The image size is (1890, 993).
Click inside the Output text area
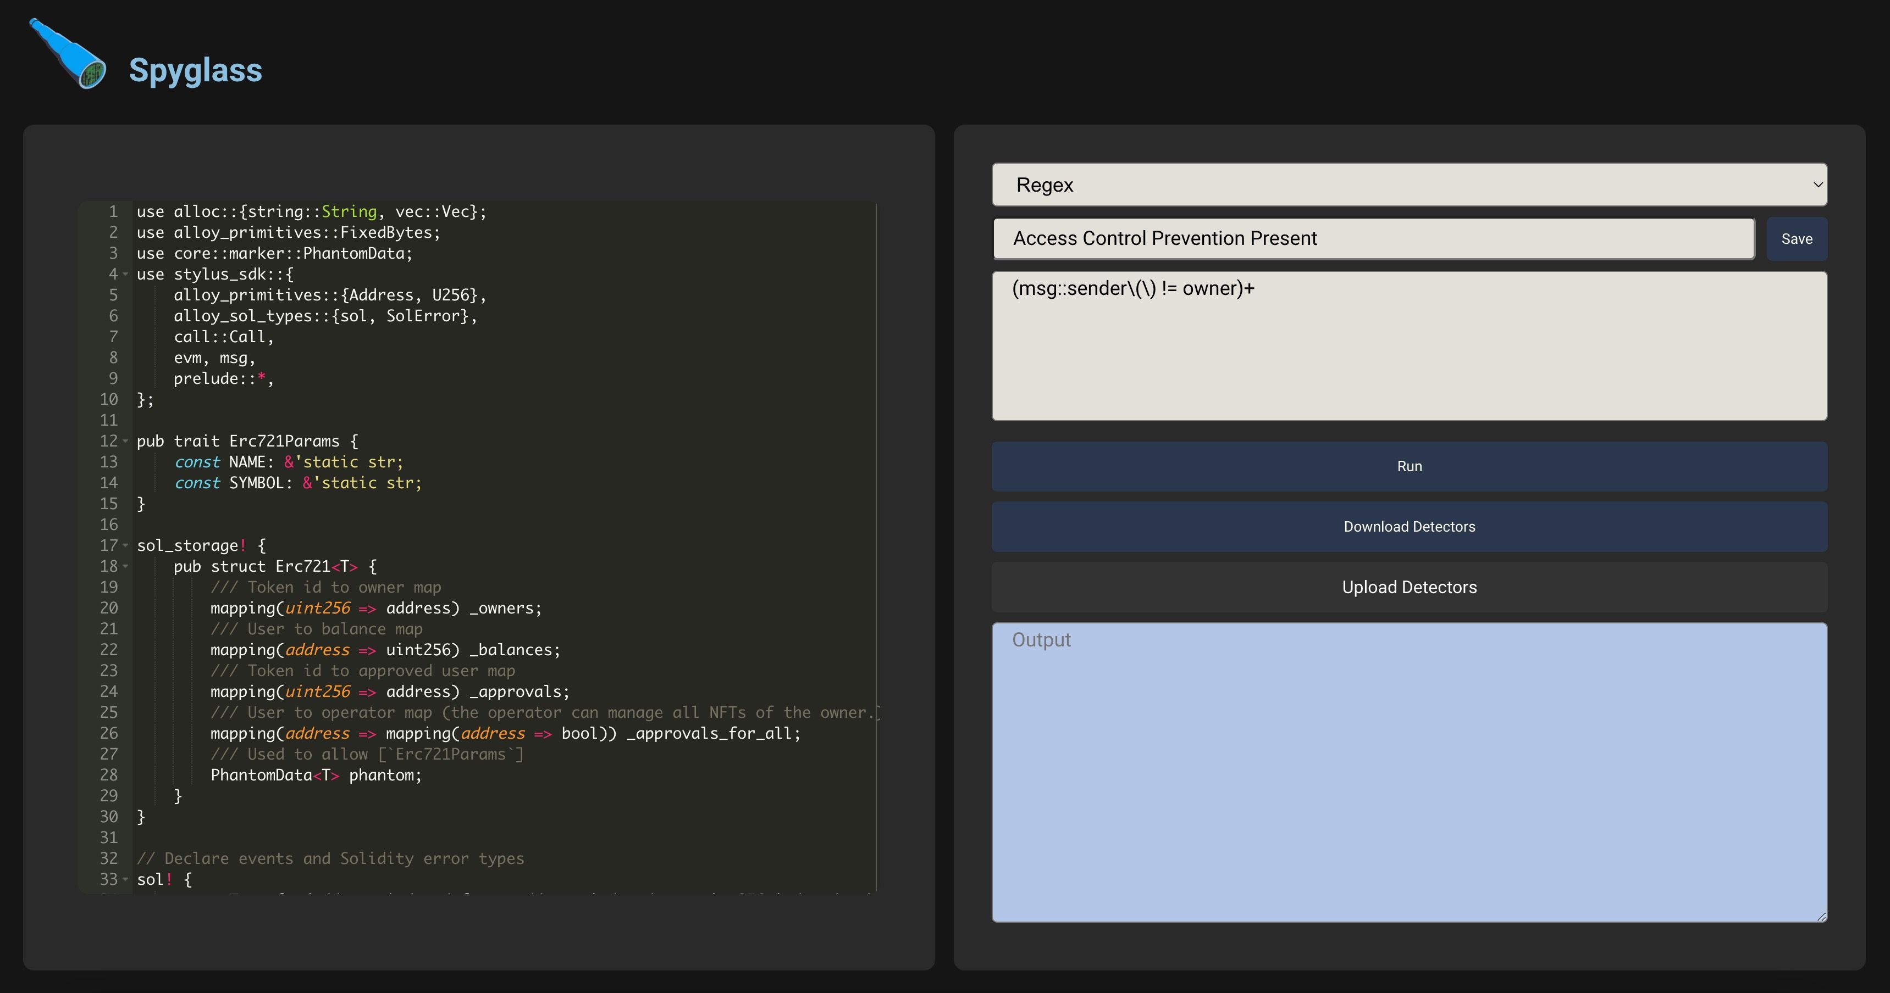[x=1408, y=772]
